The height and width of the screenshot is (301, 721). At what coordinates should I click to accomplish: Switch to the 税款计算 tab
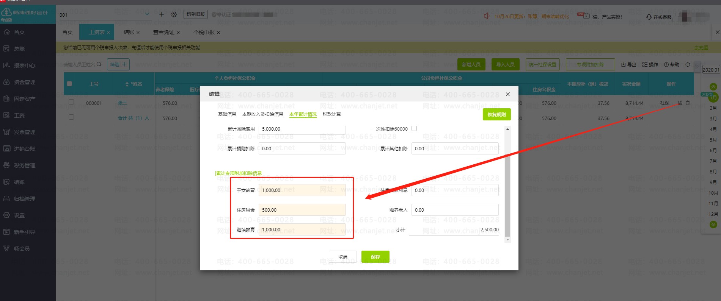pyautogui.click(x=331, y=114)
